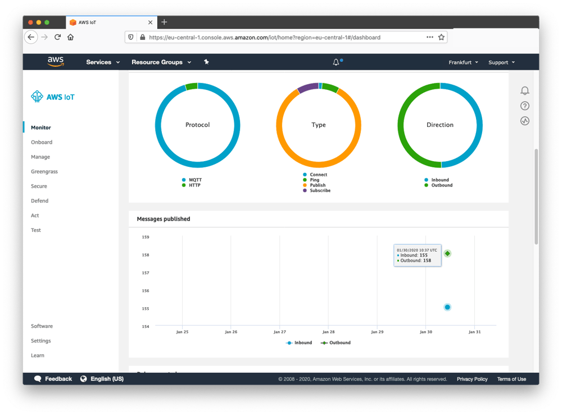Screen dimensions: 562x415
Task: Bookmark this page with the star icon
Action: [441, 37]
